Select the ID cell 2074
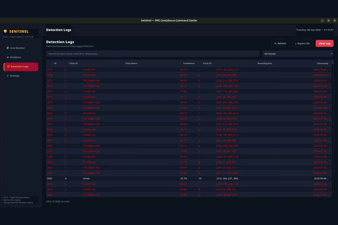The width and height of the screenshot is (338, 225). (55, 80)
